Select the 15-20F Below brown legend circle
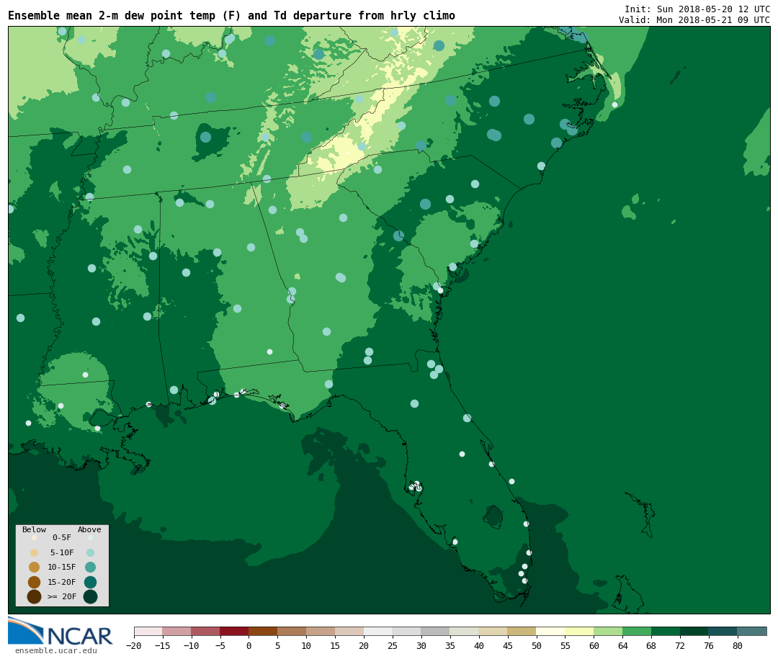Viewport: 778px width, 659px height. pos(34,582)
